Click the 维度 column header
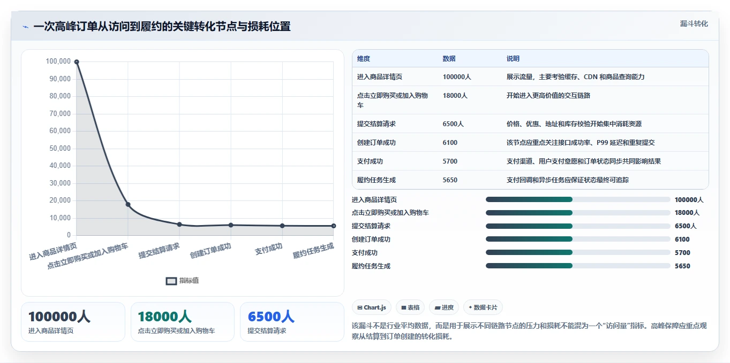Viewport: 730px width, 363px height. click(x=364, y=59)
